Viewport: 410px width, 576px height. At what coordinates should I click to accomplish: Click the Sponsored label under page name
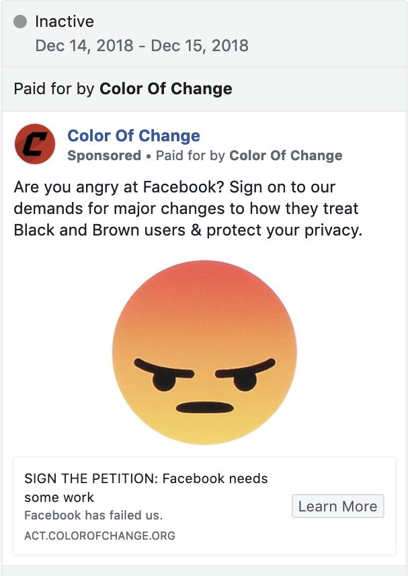click(x=104, y=155)
